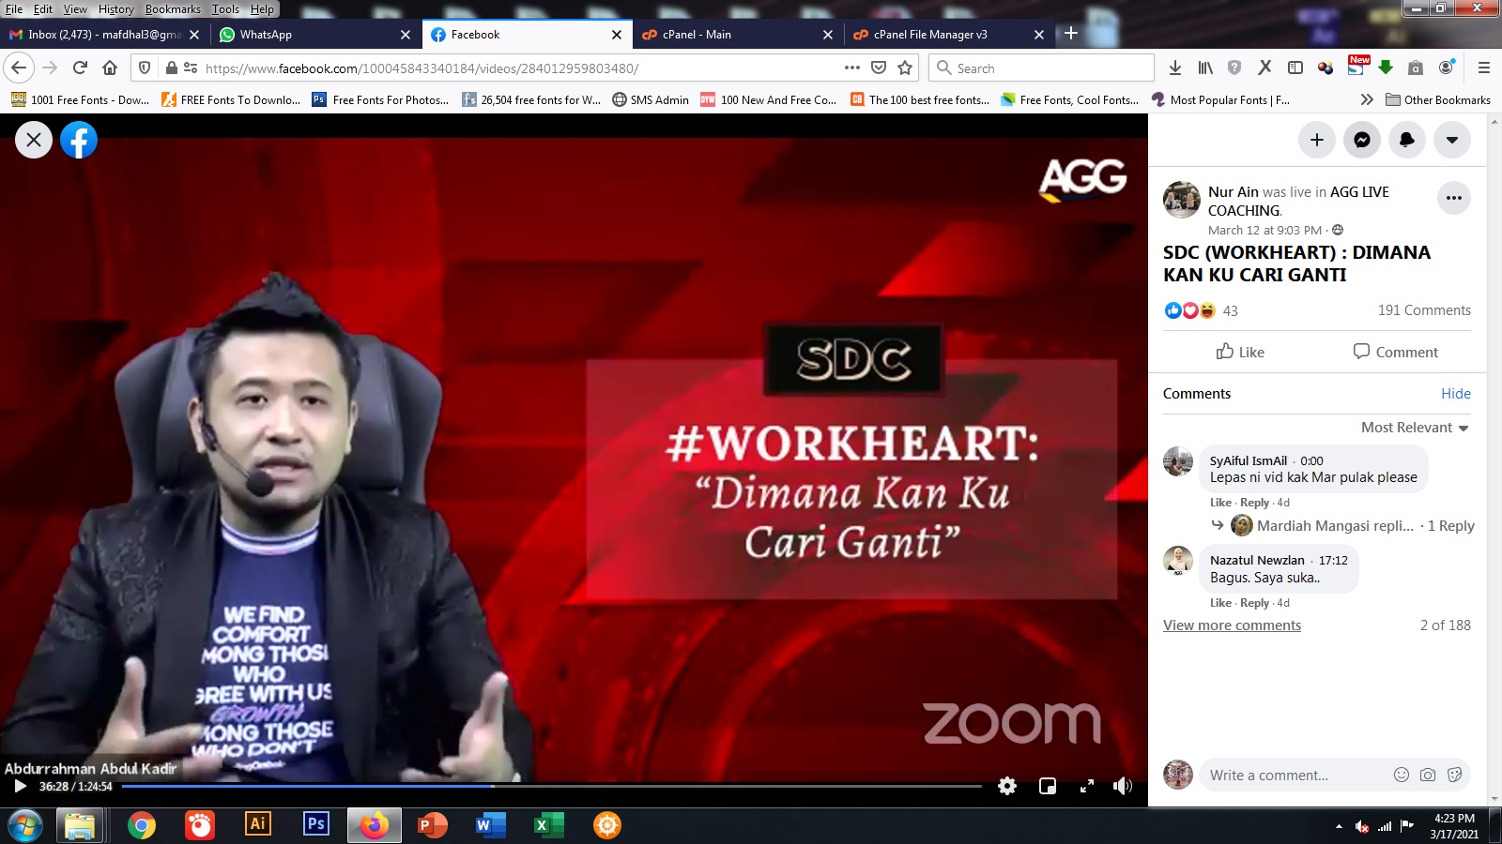Enter fullscreen video mode
1502x844 pixels.
click(1086, 786)
